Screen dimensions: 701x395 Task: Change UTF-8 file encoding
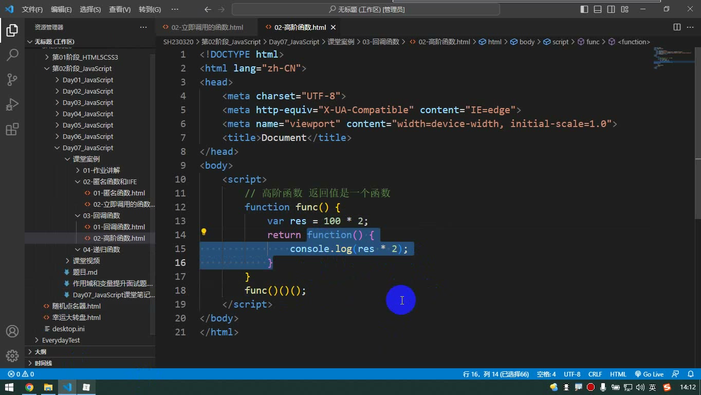click(x=572, y=374)
